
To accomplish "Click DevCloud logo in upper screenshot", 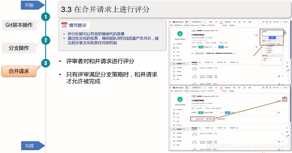I will [178, 22].
